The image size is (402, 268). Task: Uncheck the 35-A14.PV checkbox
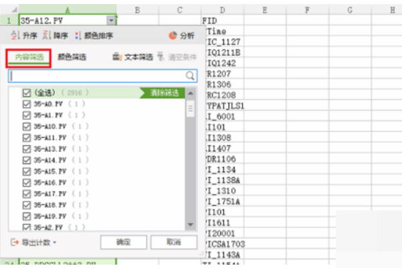click(x=27, y=160)
